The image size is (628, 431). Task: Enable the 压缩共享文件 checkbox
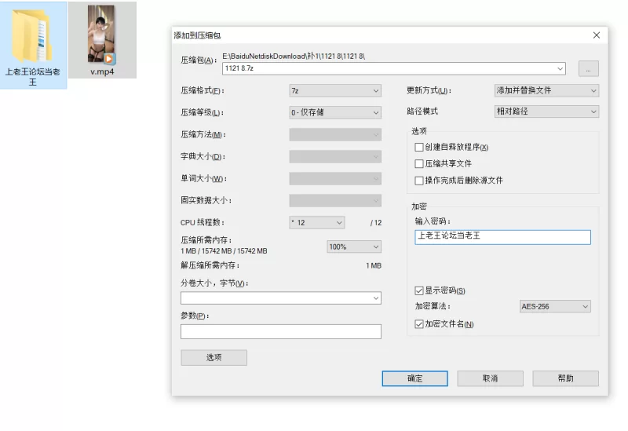[x=419, y=164]
